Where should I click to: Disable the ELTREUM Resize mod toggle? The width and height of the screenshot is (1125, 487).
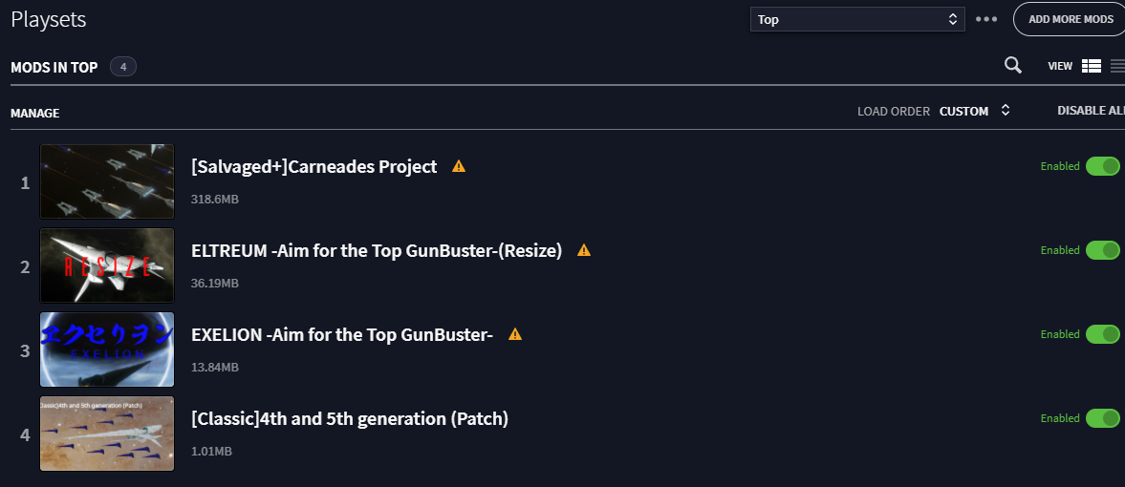(1103, 250)
